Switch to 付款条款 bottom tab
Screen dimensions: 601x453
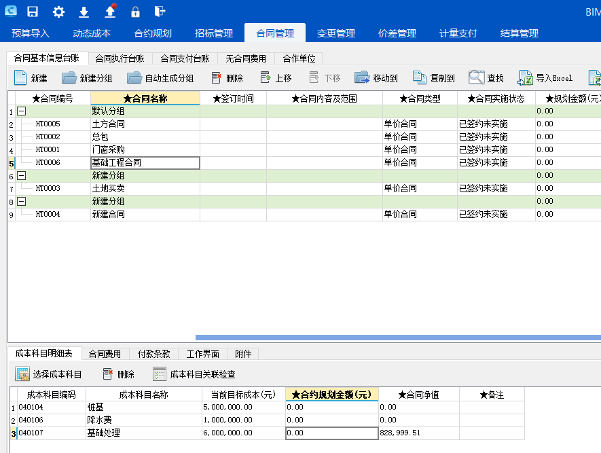tap(153, 354)
